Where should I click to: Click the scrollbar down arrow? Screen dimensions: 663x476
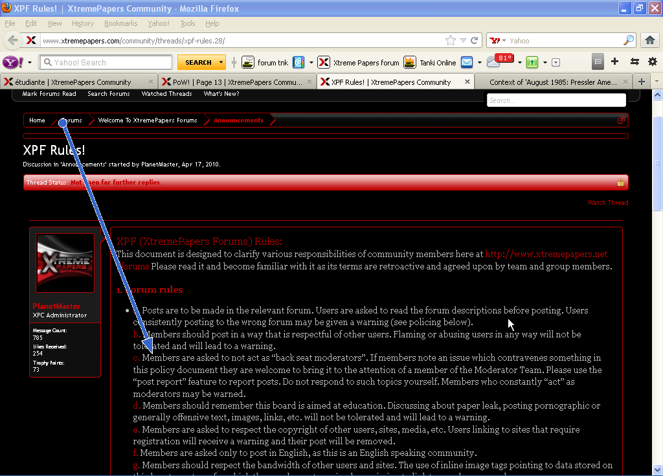click(657, 470)
